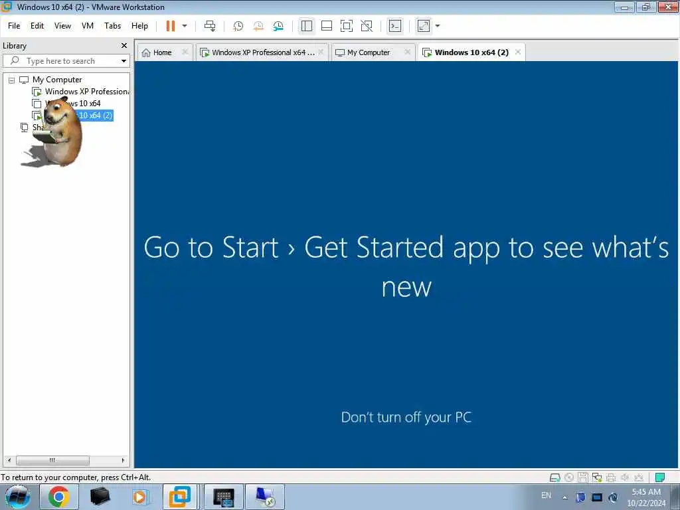Click the blue monitor tray icon
The image size is (680, 510).
pos(597,497)
